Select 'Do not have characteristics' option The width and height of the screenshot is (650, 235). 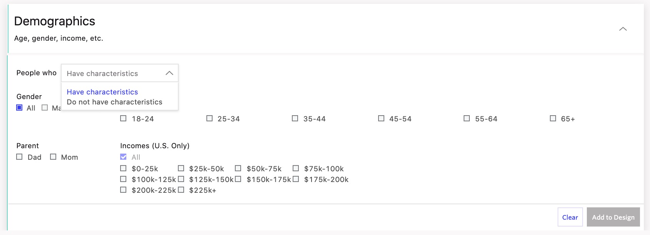tap(114, 102)
